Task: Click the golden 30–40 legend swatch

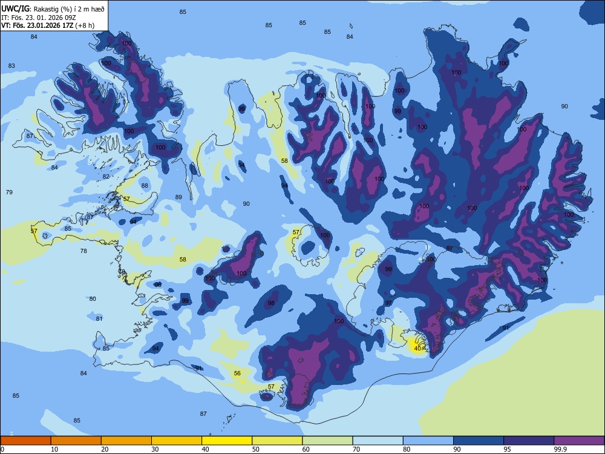Action: point(177,441)
